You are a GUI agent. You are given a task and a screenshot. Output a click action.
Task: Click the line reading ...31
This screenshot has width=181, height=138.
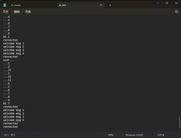[x=7, y=77]
